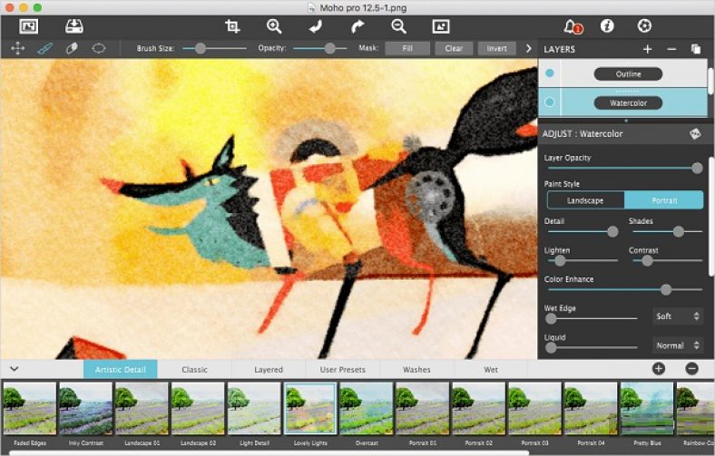Click the Brush Size slider
The image size is (715, 456).
pyautogui.click(x=214, y=48)
